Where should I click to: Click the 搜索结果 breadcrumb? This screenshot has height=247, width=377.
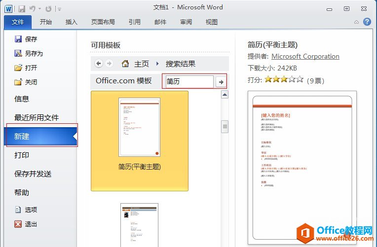click(180, 64)
